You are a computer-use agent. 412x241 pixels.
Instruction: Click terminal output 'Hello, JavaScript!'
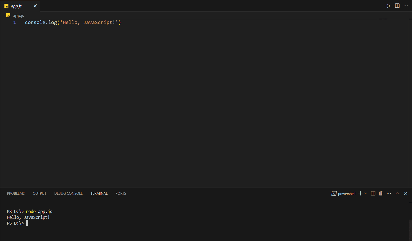[28, 217]
